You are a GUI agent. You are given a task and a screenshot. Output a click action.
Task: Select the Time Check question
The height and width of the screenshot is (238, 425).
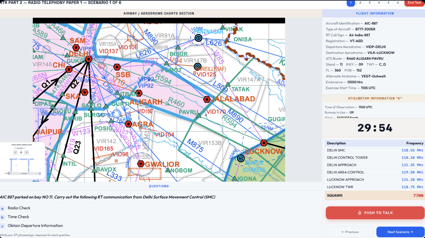pos(18,217)
